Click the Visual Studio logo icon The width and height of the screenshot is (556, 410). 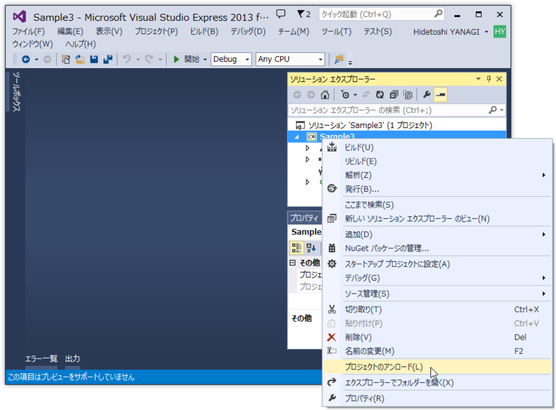19,17
